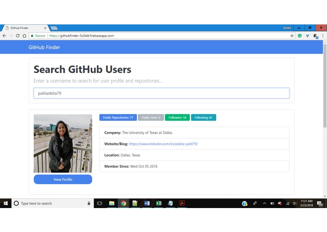This screenshot has height=232, width=327.
Task: Open the green Grammarly extension icon
Action: pos(300,36)
